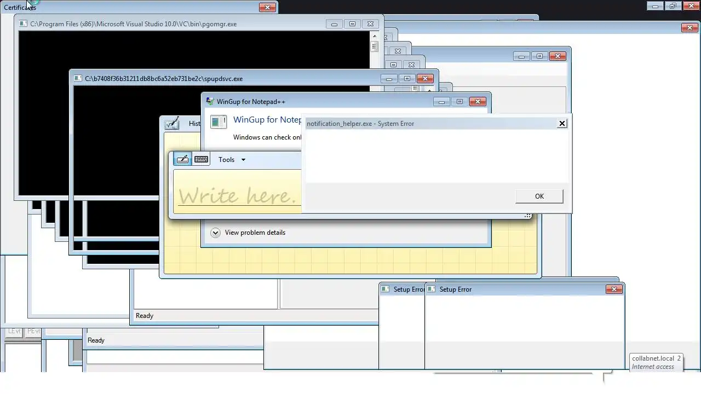
Task: Close the Certificates window
Action: pyautogui.click(x=267, y=7)
